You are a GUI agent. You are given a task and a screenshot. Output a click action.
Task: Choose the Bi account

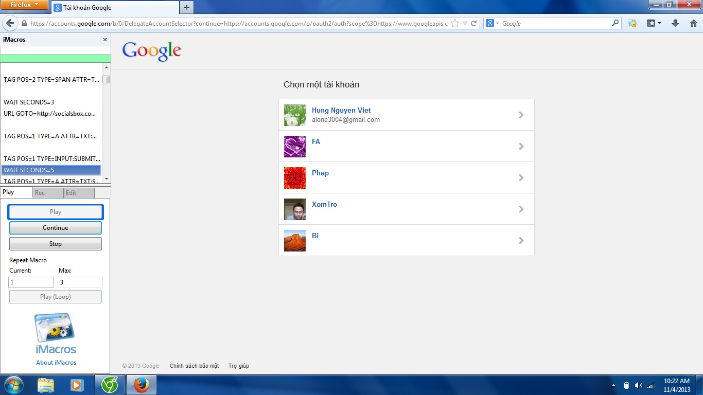tap(407, 240)
